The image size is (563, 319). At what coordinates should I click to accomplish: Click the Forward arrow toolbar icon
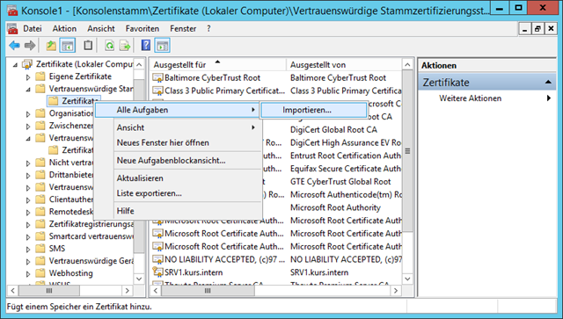pos(30,46)
